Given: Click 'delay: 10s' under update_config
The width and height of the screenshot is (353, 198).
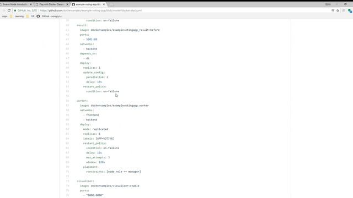Looking at the screenshot, I should point(94,82).
